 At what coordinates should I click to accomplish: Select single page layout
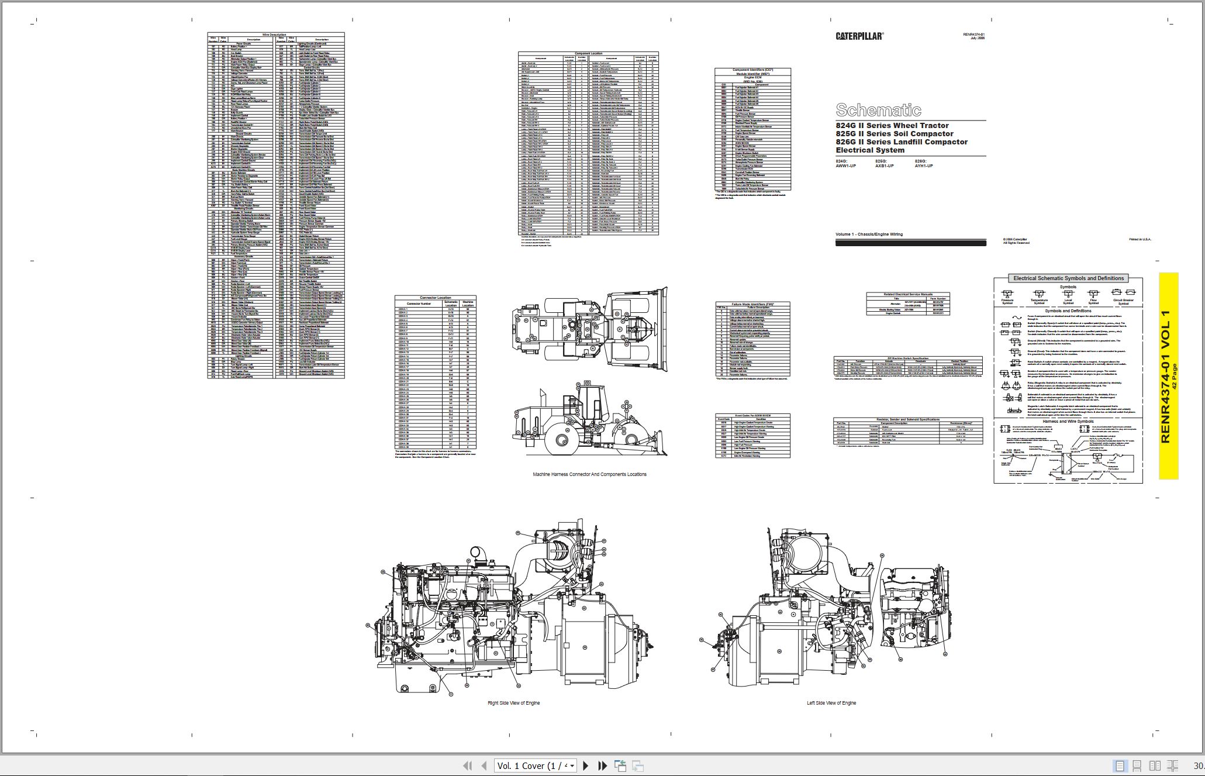pos(1120,765)
